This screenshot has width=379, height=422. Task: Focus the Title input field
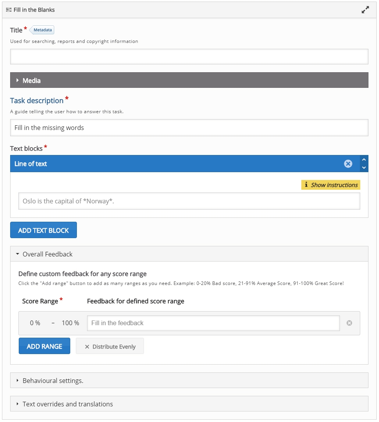pos(189,57)
